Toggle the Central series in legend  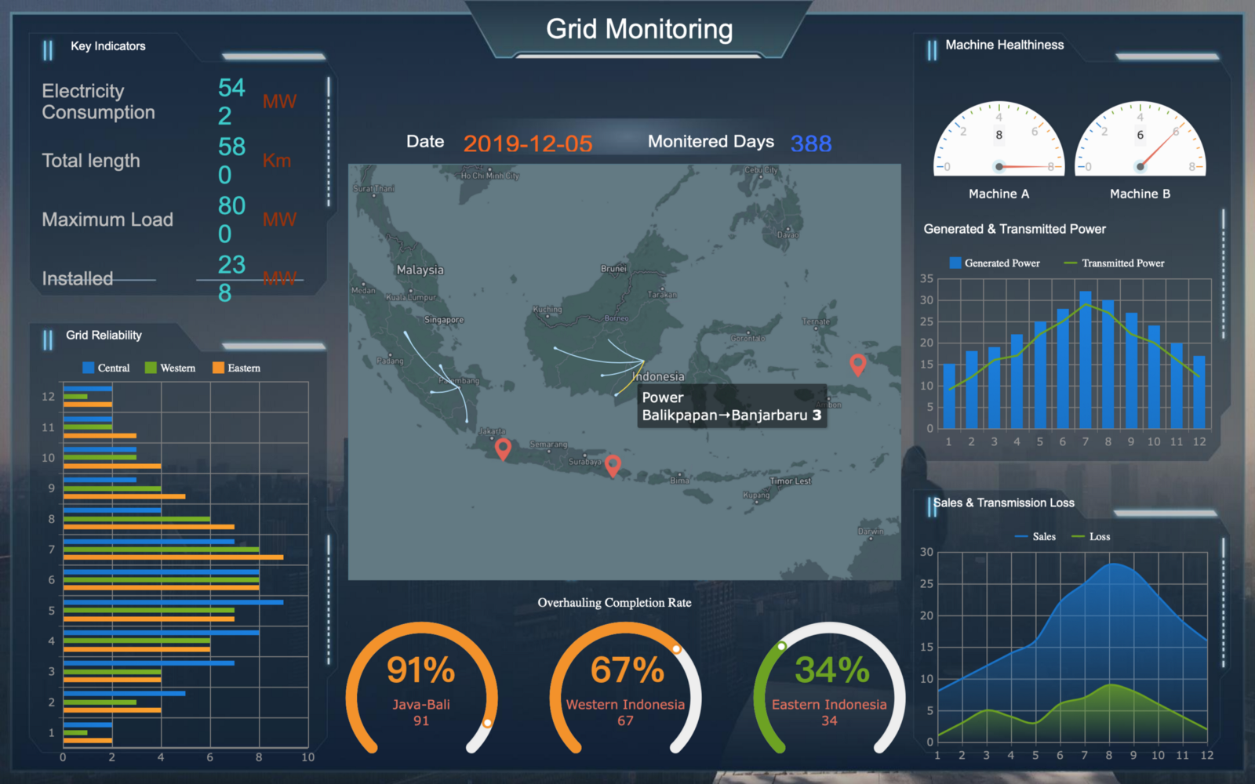[x=106, y=368]
